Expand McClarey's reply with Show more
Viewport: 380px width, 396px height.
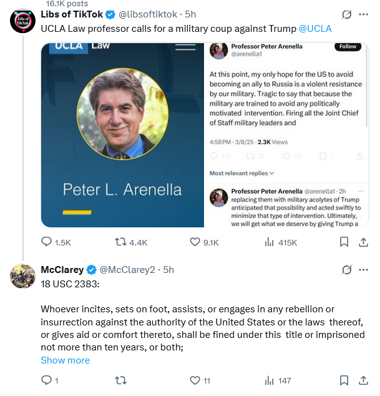point(65,360)
